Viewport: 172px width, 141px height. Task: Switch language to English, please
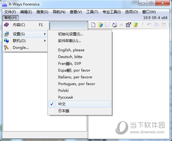(x=80, y=50)
